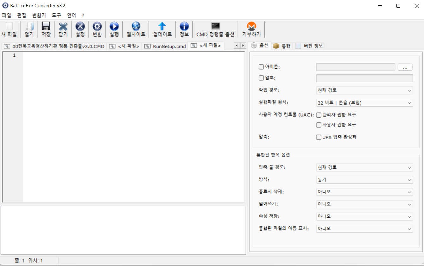Close the file with the 닫기 X icon

[63, 30]
